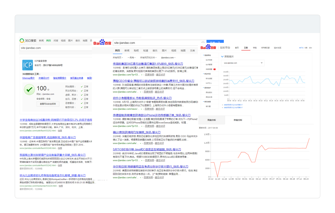Select 音乐 tab in 360 search
This screenshot has height=213, width=335.
point(78,41)
